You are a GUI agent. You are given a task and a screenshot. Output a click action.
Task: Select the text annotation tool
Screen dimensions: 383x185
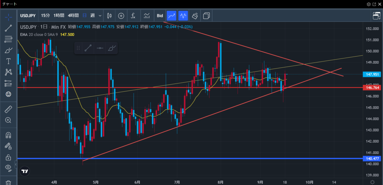click(8, 61)
